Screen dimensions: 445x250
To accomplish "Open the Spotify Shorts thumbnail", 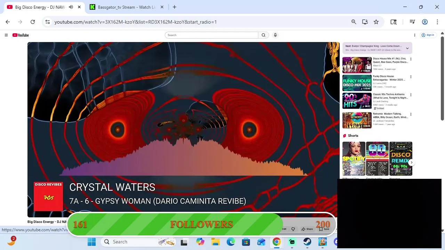I will point(354,159).
